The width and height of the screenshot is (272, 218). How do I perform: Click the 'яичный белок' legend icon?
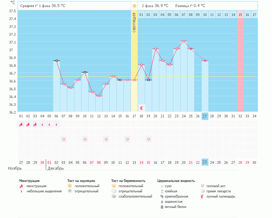162,206
